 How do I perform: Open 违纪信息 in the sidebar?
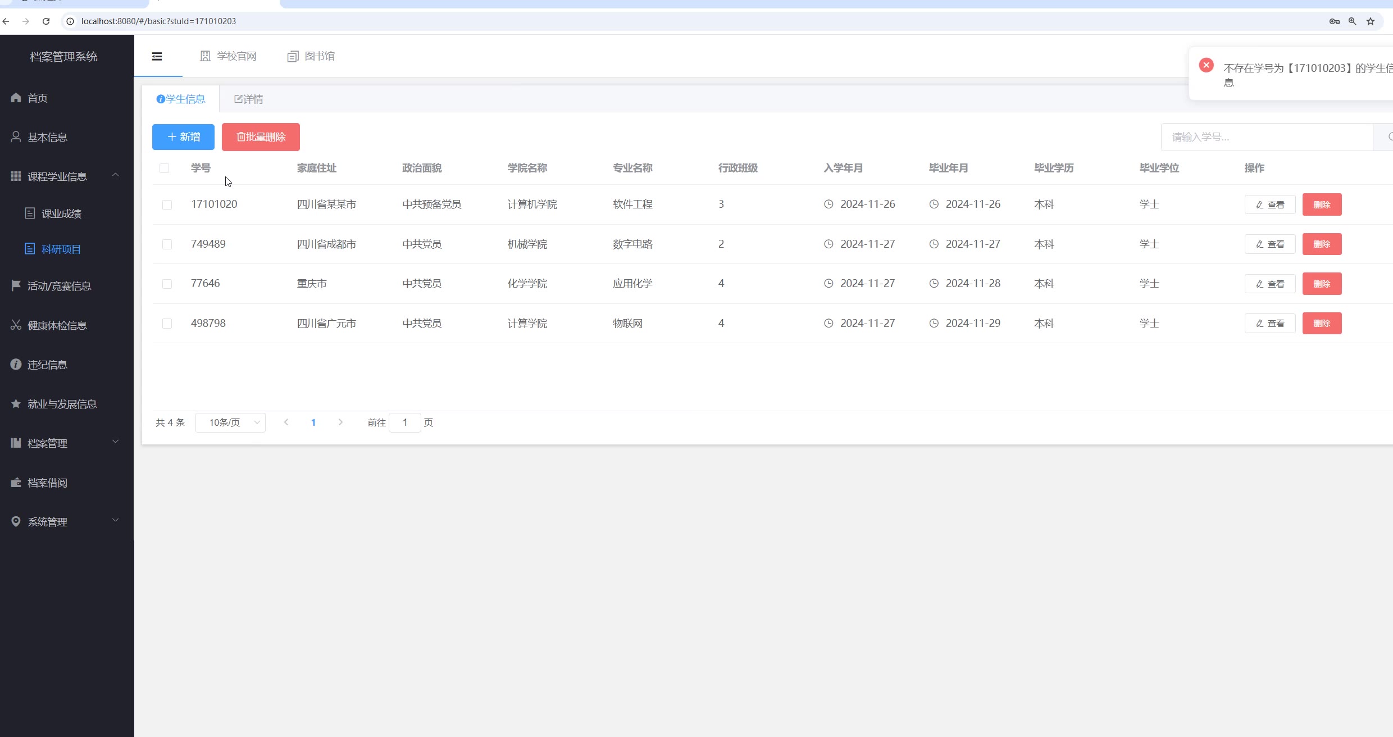click(x=47, y=365)
